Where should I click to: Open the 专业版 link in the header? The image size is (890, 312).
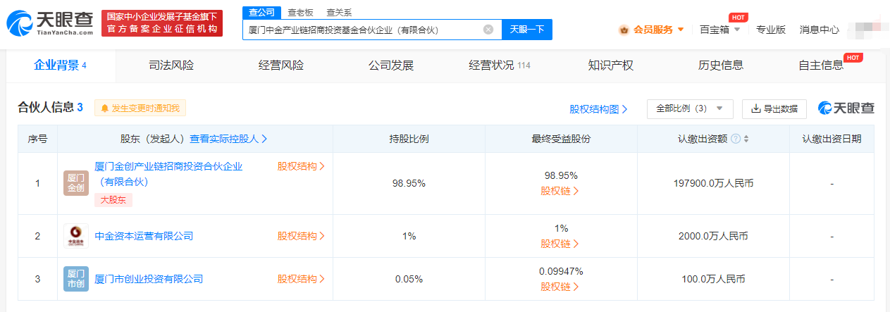click(x=771, y=30)
